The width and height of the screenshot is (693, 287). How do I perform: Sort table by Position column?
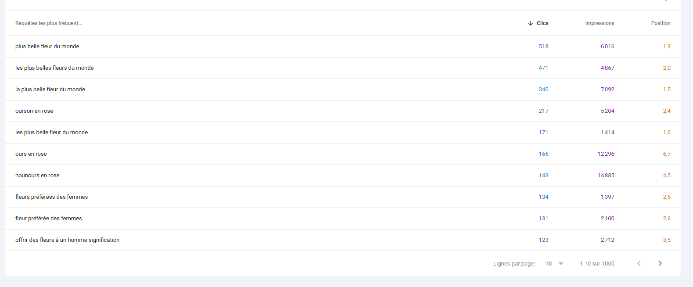coord(661,23)
